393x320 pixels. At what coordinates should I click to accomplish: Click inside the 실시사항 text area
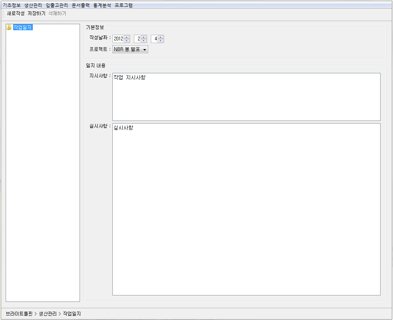point(246,209)
